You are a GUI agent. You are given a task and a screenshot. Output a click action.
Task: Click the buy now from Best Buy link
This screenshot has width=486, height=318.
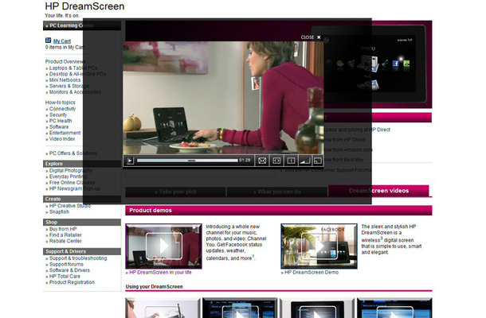click(344, 160)
